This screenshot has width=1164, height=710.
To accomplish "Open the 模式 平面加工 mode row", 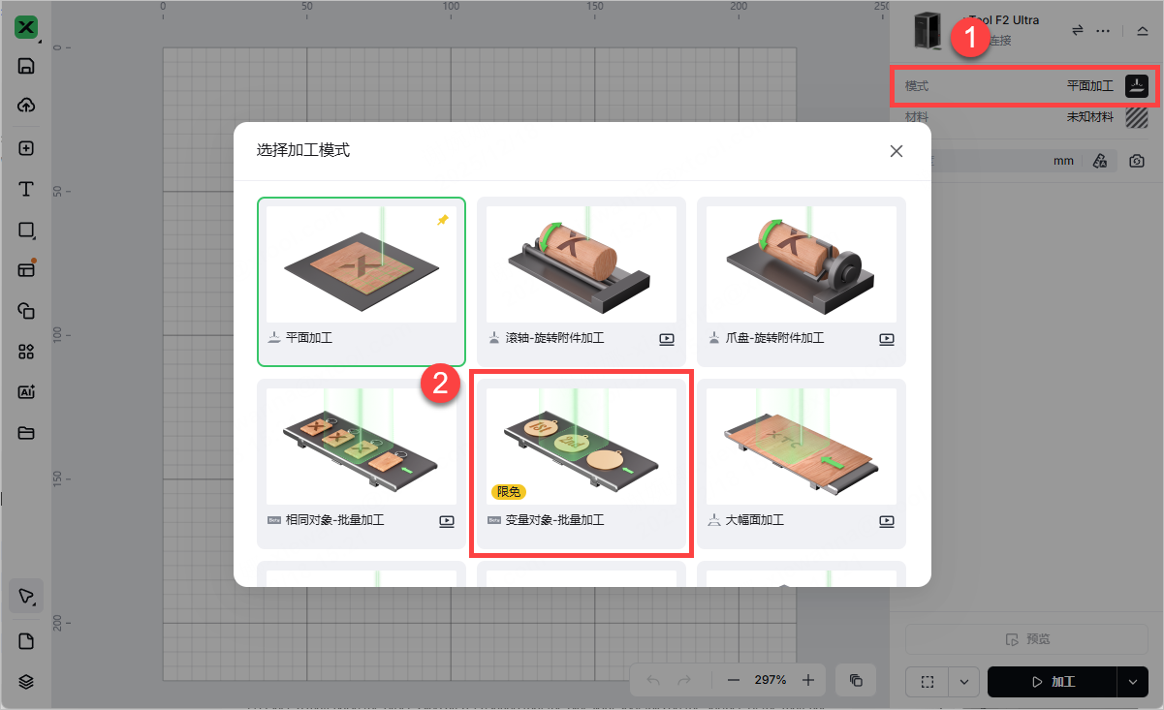I will [1025, 85].
